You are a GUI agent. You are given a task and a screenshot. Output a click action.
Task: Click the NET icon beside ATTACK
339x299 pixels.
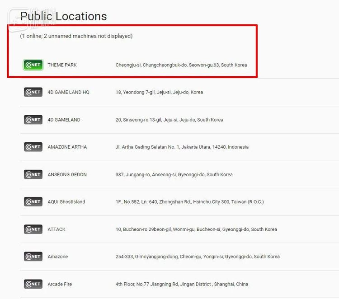[x=33, y=229]
